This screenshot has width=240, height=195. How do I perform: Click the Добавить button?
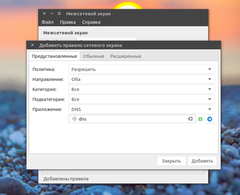(202, 161)
